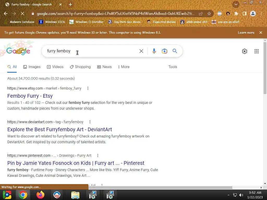Submit search with magnifying glass icon
Screen dimensions: 267x200
tap(175, 51)
